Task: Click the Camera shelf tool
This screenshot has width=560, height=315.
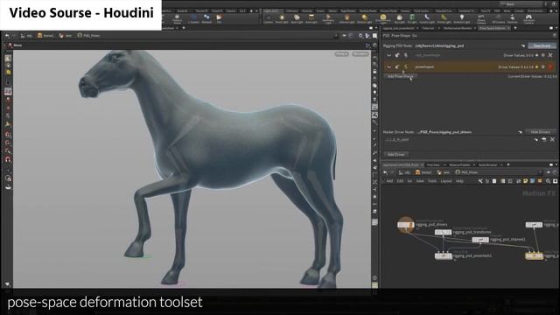Action: (269, 19)
